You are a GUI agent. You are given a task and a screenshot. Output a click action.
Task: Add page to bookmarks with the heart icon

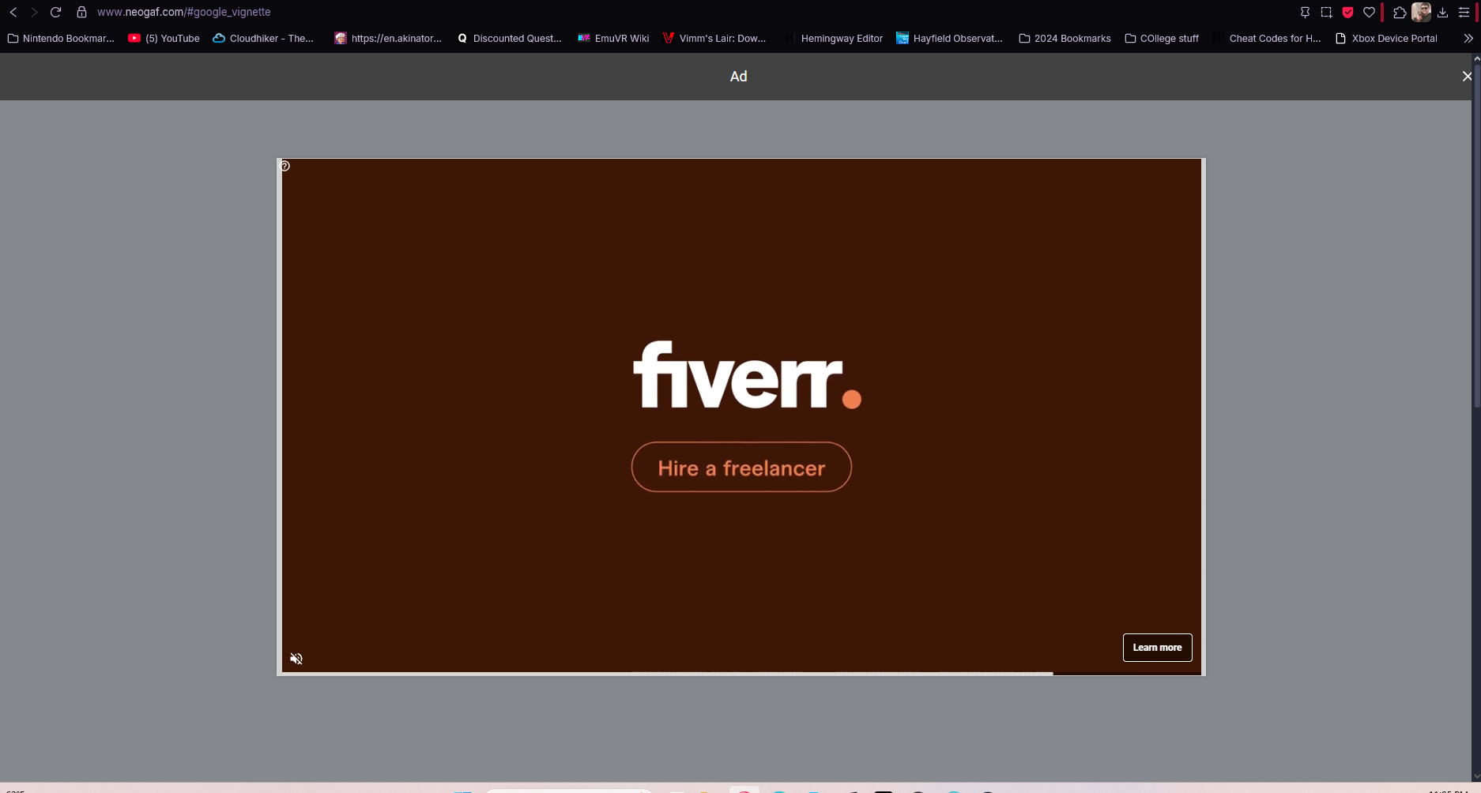click(x=1369, y=12)
